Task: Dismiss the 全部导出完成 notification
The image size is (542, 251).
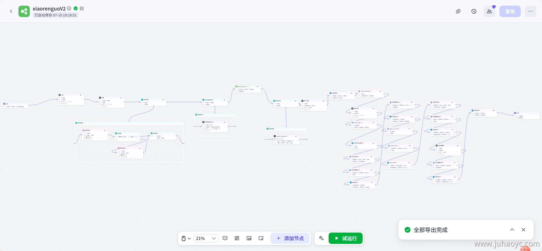Action: tap(523, 230)
